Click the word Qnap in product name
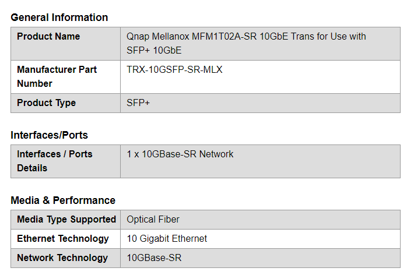The image size is (407, 275). 136,37
